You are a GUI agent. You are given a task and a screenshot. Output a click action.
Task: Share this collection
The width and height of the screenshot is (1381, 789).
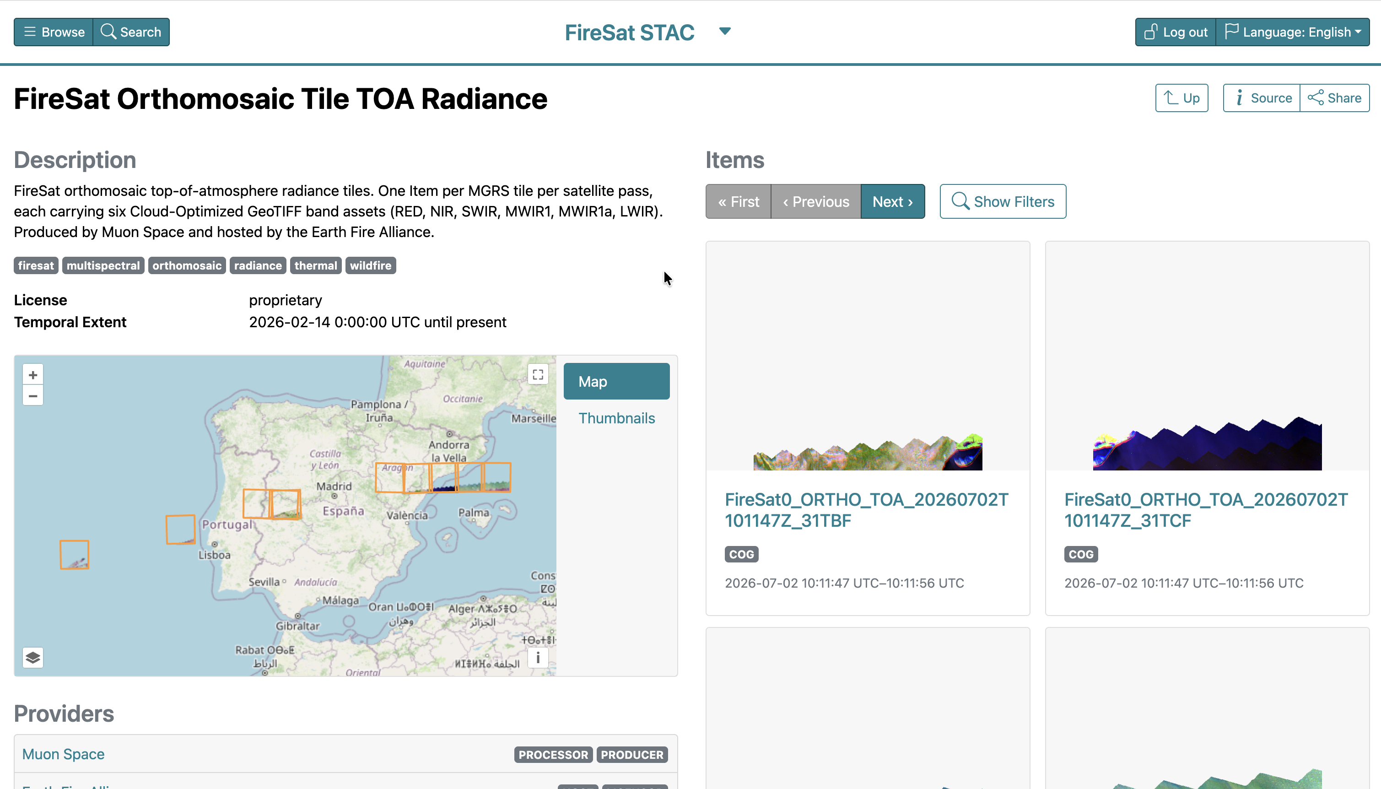click(x=1335, y=98)
